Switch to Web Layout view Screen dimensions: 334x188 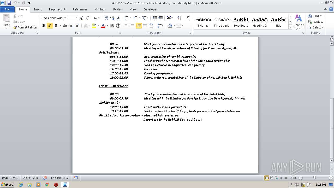click(x=276, y=178)
